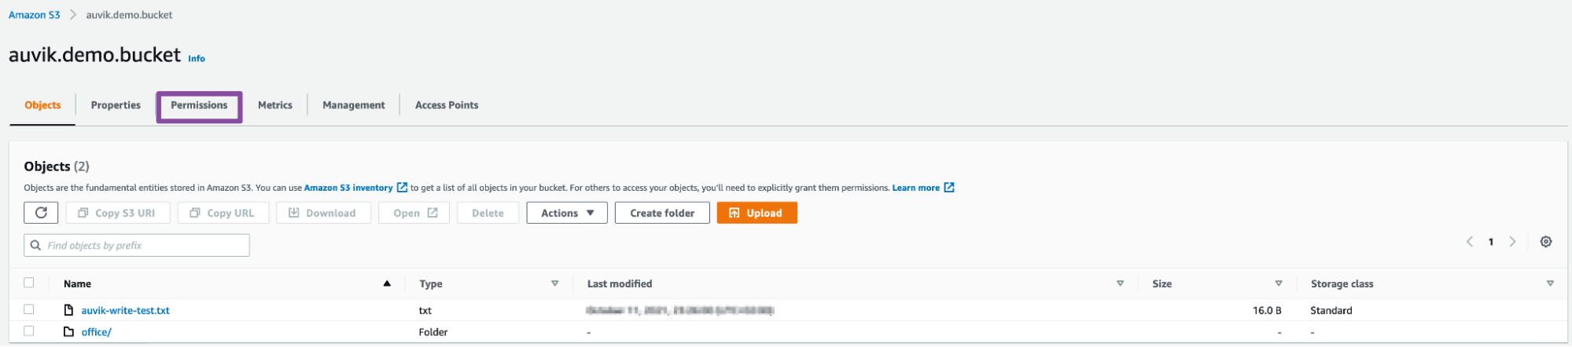The width and height of the screenshot is (1572, 347).
Task: Open the Permissions tab
Action: [199, 105]
